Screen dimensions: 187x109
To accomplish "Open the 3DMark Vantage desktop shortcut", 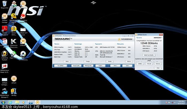I will (x=5, y=18).
